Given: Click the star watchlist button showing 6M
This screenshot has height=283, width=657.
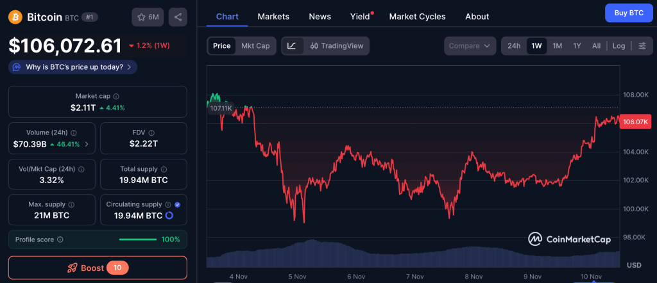Looking at the screenshot, I should point(148,17).
